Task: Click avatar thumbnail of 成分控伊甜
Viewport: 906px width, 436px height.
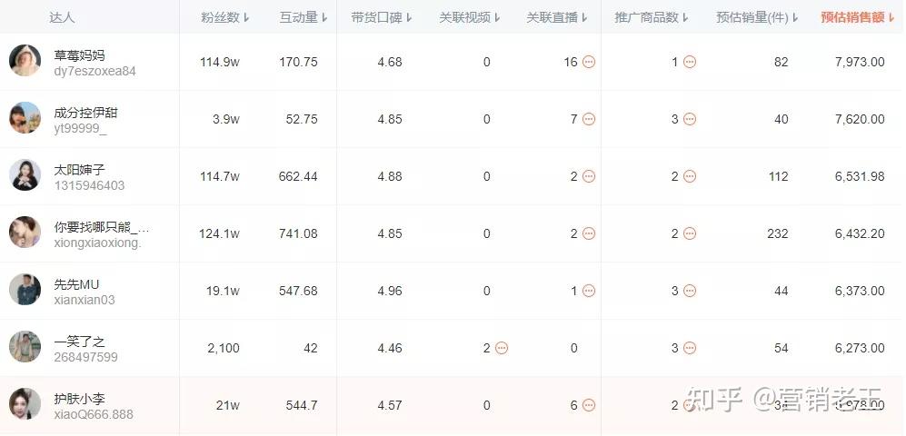Action: coord(25,118)
